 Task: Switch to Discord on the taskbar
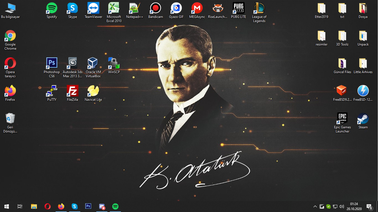point(102,206)
